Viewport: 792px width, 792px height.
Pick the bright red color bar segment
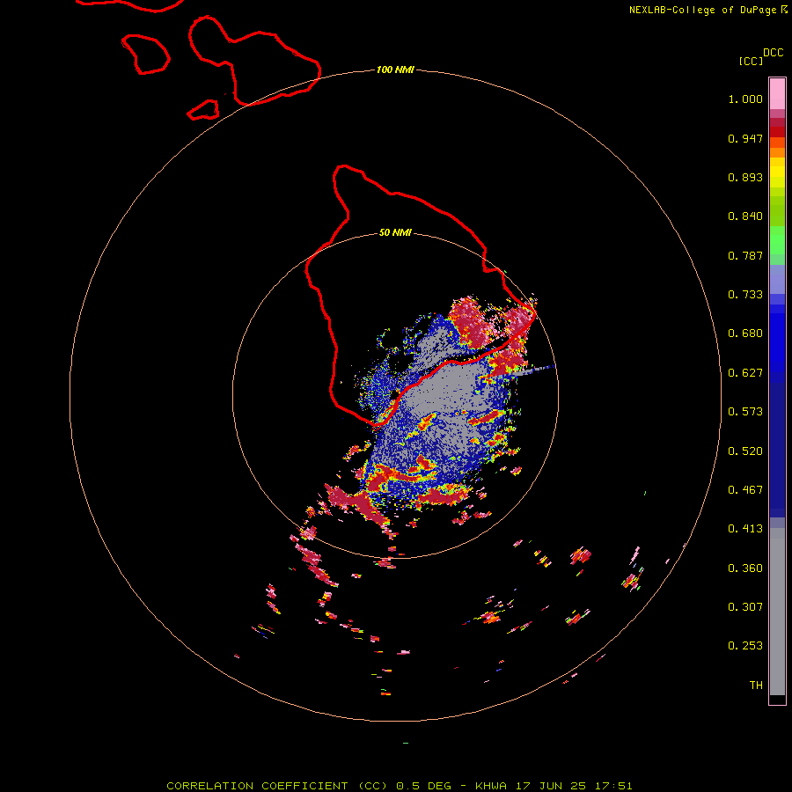[777, 132]
